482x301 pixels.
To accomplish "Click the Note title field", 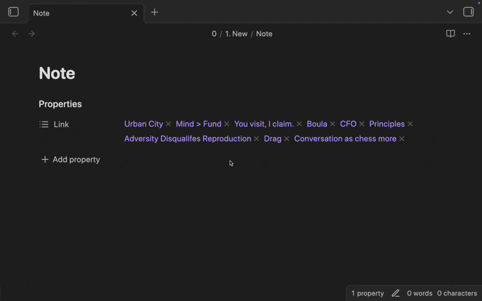I will (57, 73).
